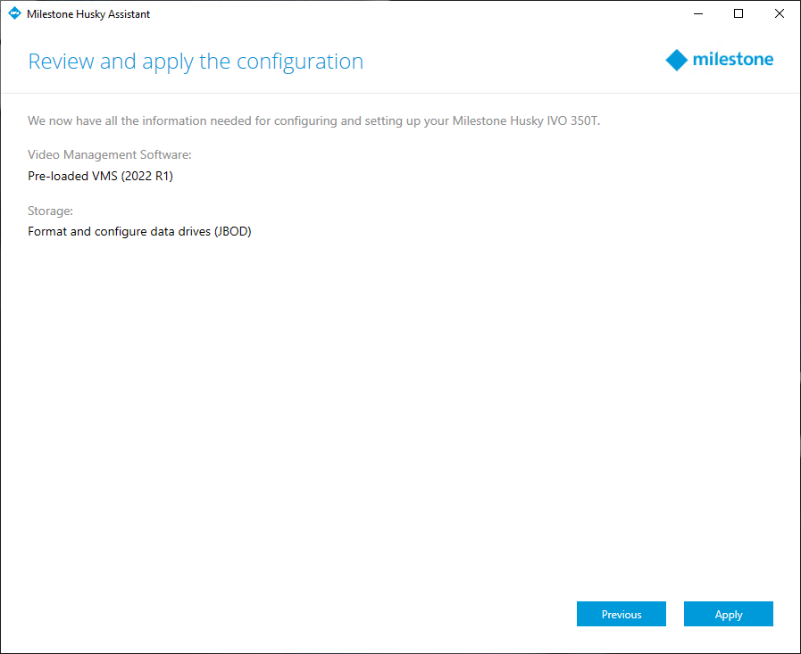Click the Apply button
Image resolution: width=801 pixels, height=654 pixels.
tap(728, 614)
